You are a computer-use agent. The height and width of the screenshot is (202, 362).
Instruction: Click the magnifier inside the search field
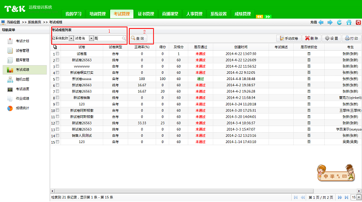point(124,38)
